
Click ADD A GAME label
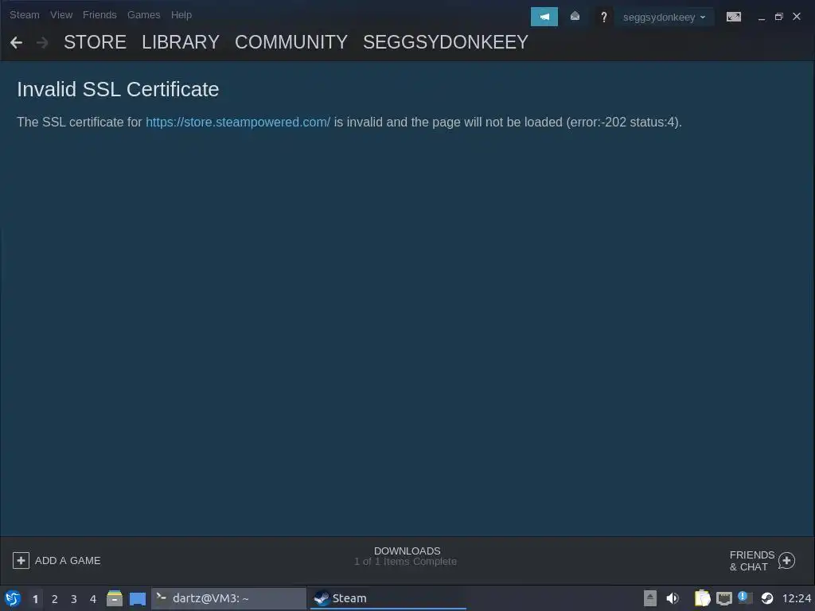point(68,561)
